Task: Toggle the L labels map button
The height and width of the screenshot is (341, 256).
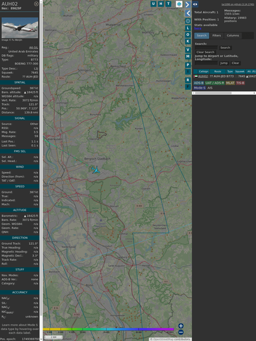Action: (x=188, y=28)
